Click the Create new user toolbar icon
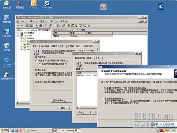The width and height of the screenshot is (177, 133). pos(69,26)
